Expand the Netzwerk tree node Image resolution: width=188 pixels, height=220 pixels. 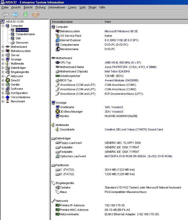pos(3,76)
